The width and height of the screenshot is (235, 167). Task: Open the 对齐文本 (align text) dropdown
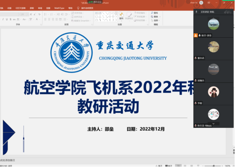(78, 17)
